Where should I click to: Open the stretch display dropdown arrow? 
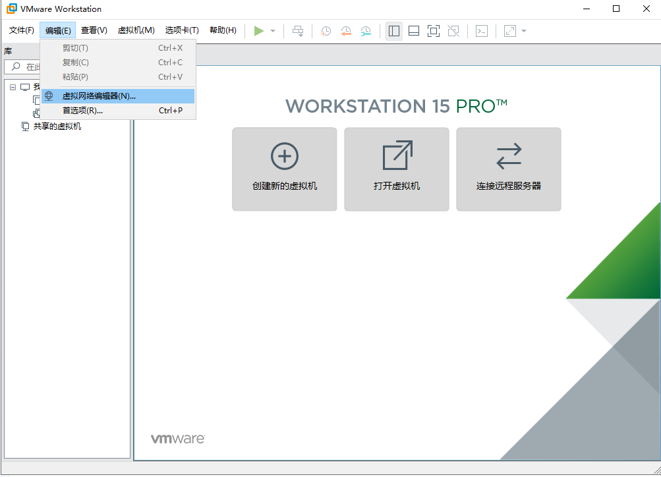pyautogui.click(x=524, y=31)
